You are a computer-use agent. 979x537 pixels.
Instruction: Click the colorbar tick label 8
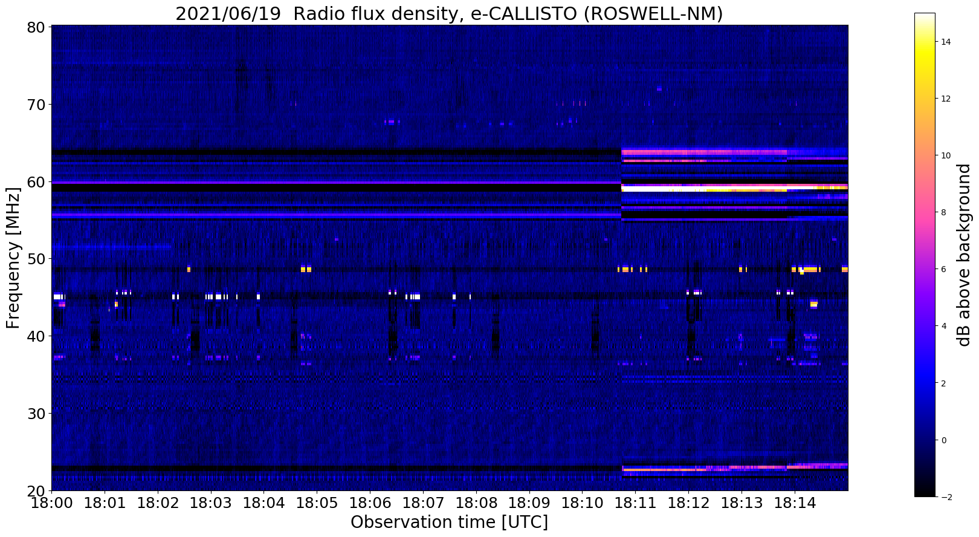click(944, 212)
